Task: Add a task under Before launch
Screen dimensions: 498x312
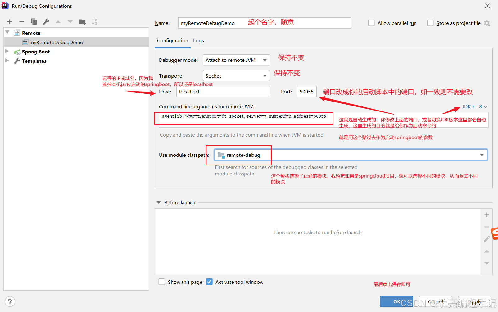Action: point(487,215)
